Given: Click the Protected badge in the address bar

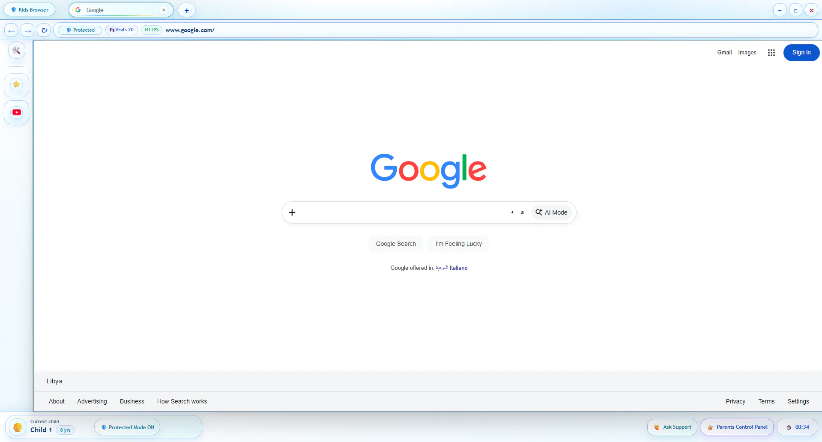Looking at the screenshot, I should coord(80,30).
